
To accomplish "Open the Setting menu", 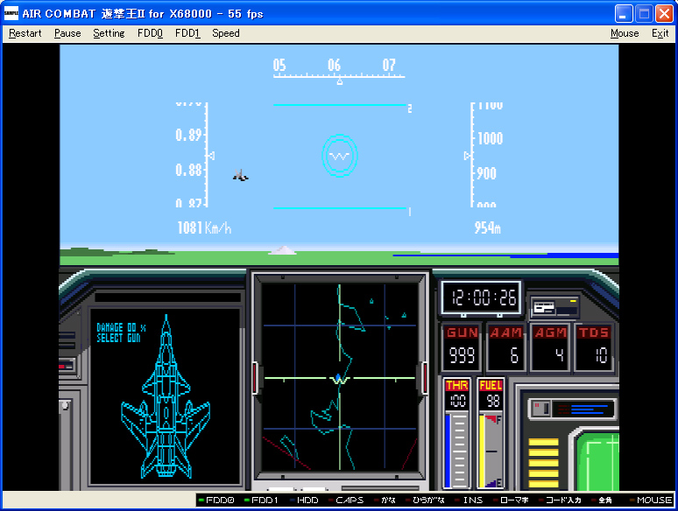I will click(109, 33).
